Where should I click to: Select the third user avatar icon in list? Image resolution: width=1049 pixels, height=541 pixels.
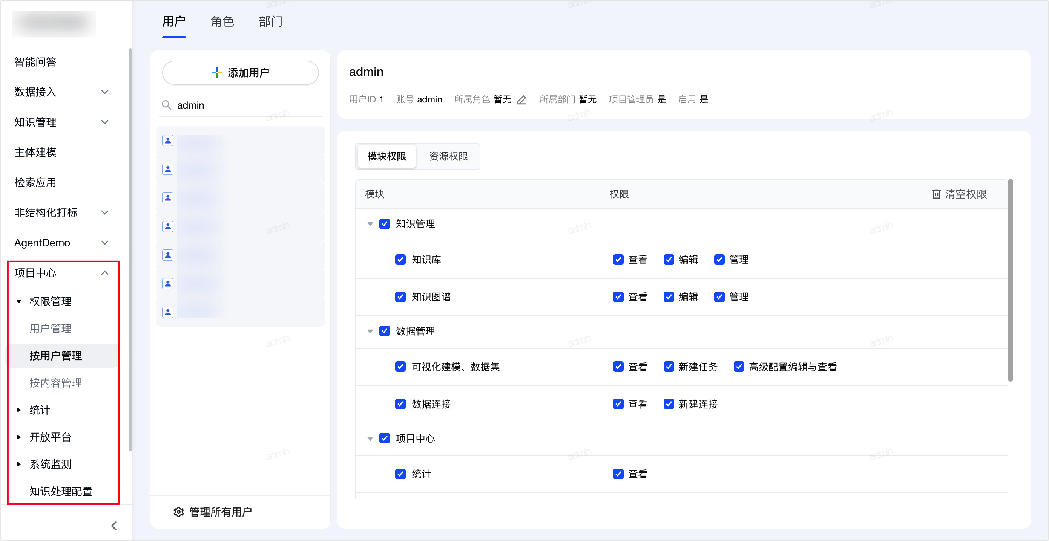tap(168, 198)
